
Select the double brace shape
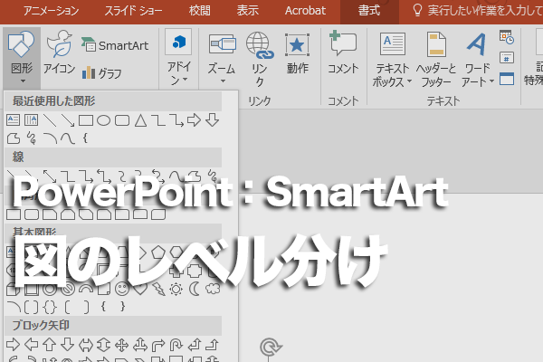(x=50, y=307)
